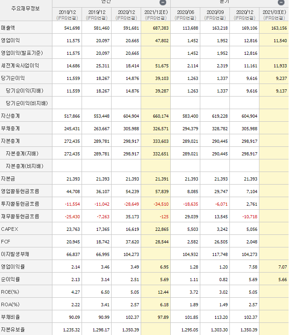Click the 부채총계 row label
This screenshot has width=289, height=335.
[x=10, y=128]
